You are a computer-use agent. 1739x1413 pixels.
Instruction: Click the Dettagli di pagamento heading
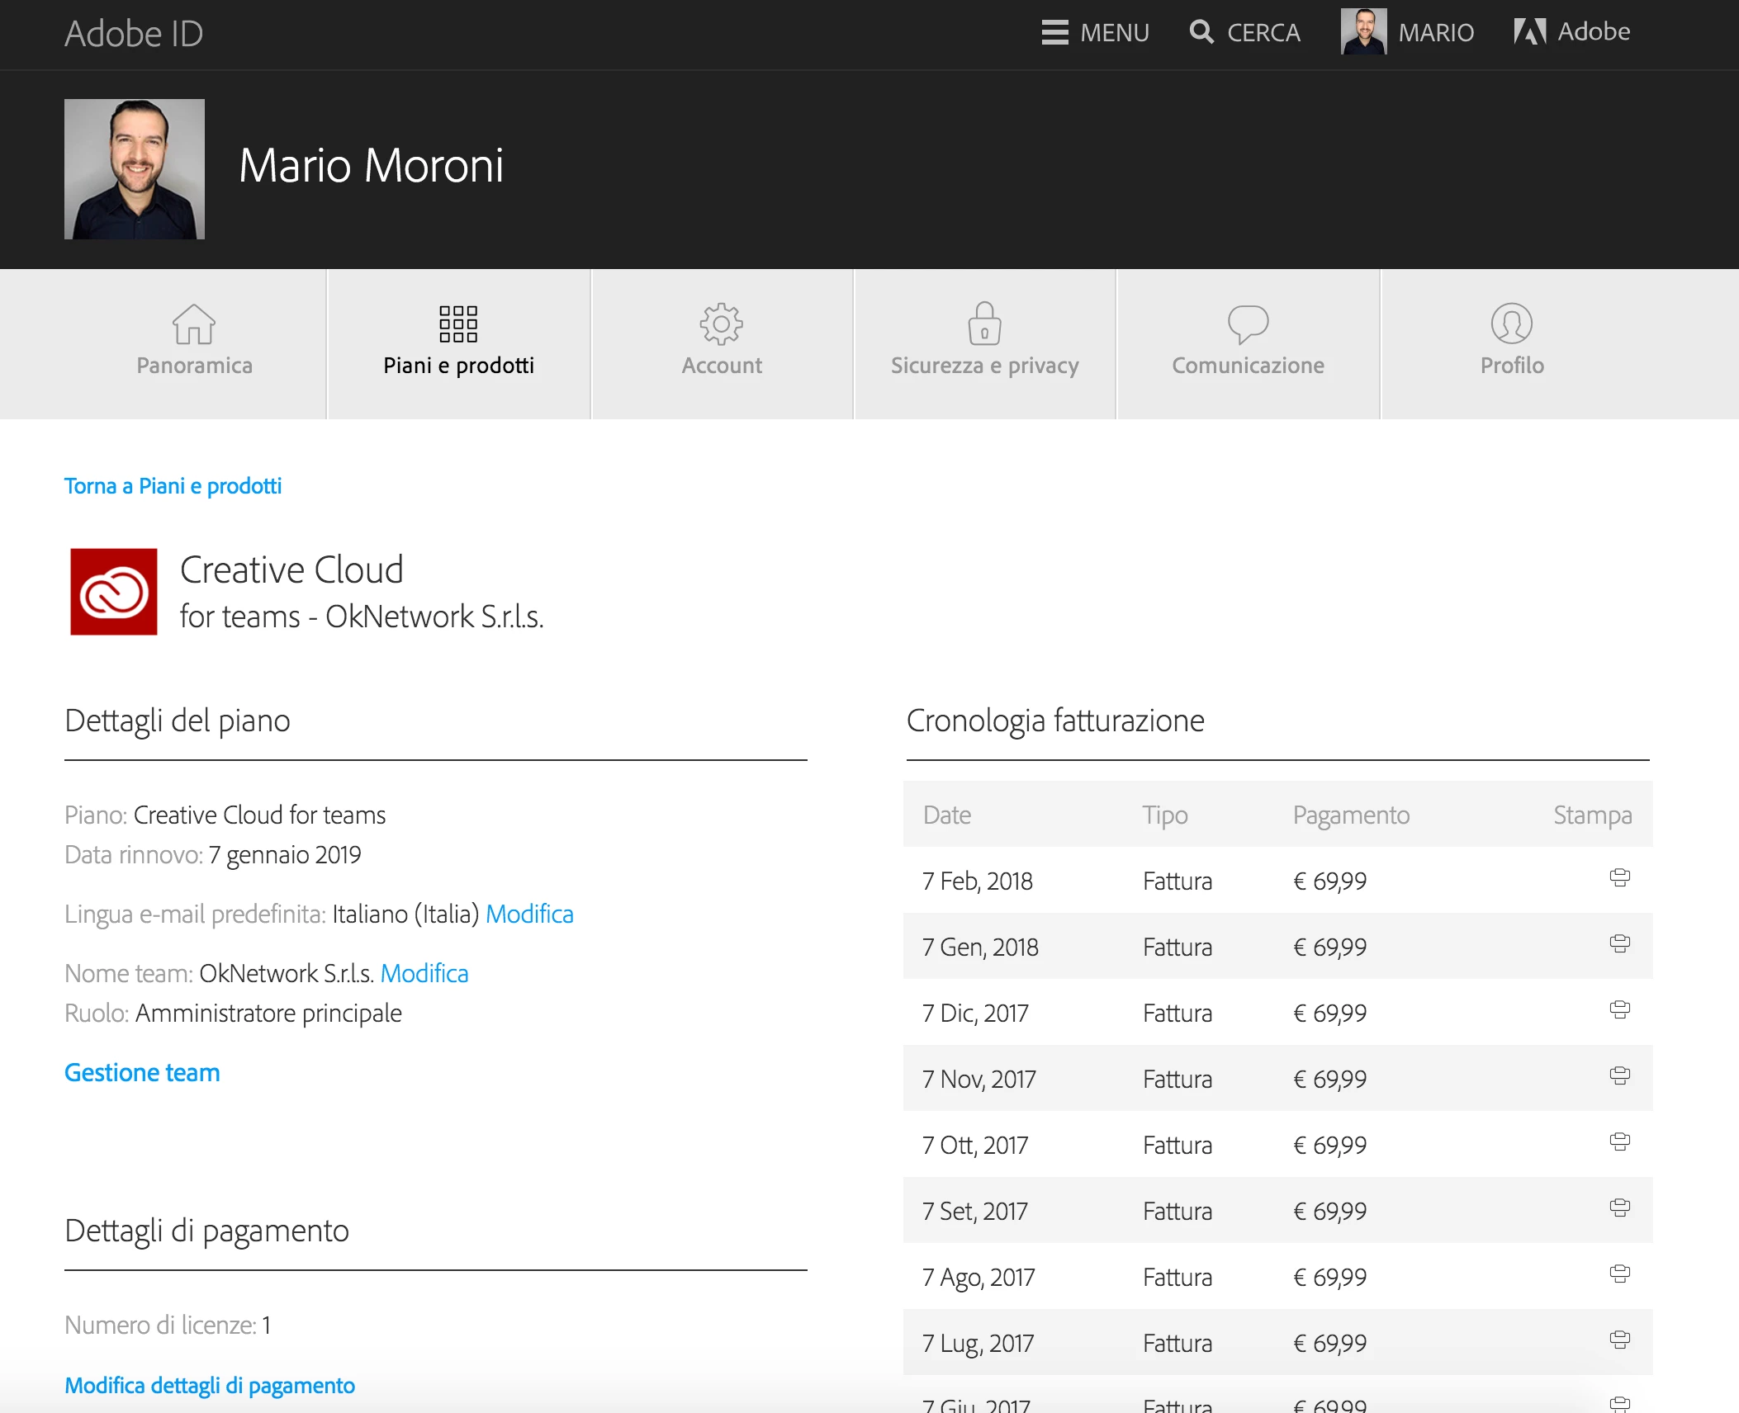(x=206, y=1231)
